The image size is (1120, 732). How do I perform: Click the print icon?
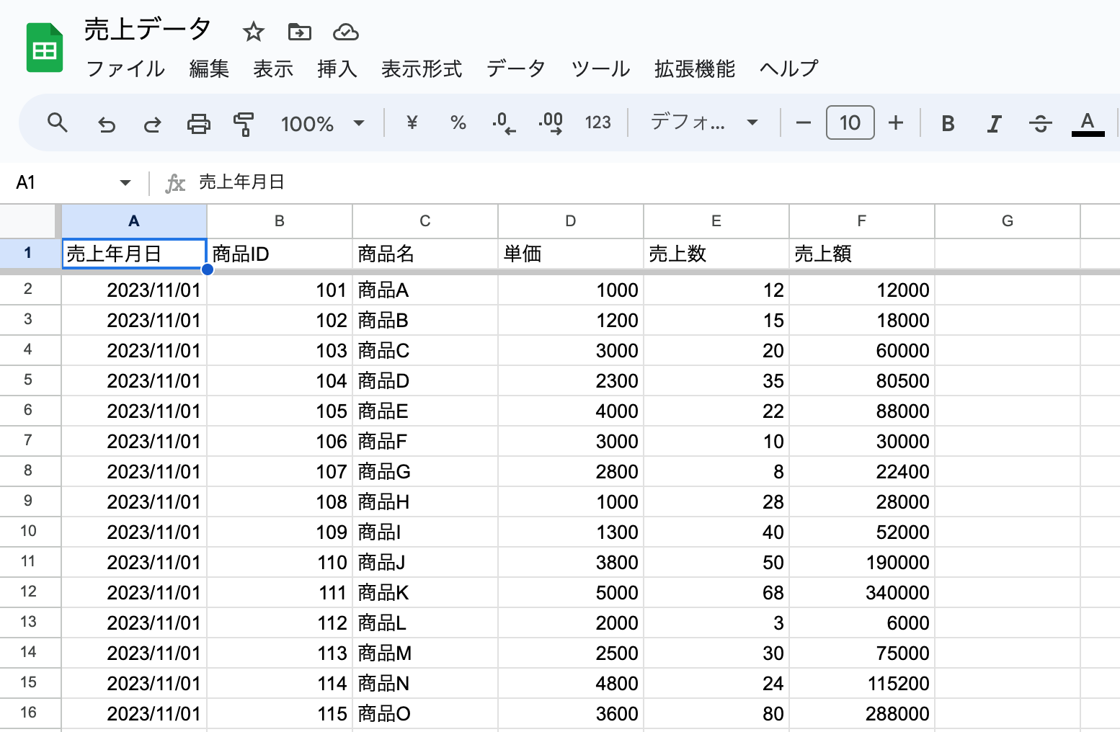pos(198,124)
